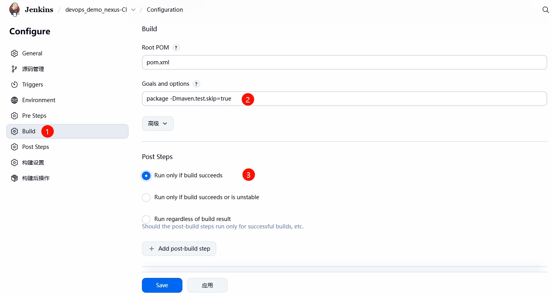
Task: Select Run only if build succeeds or is unstable
Action: click(x=146, y=198)
